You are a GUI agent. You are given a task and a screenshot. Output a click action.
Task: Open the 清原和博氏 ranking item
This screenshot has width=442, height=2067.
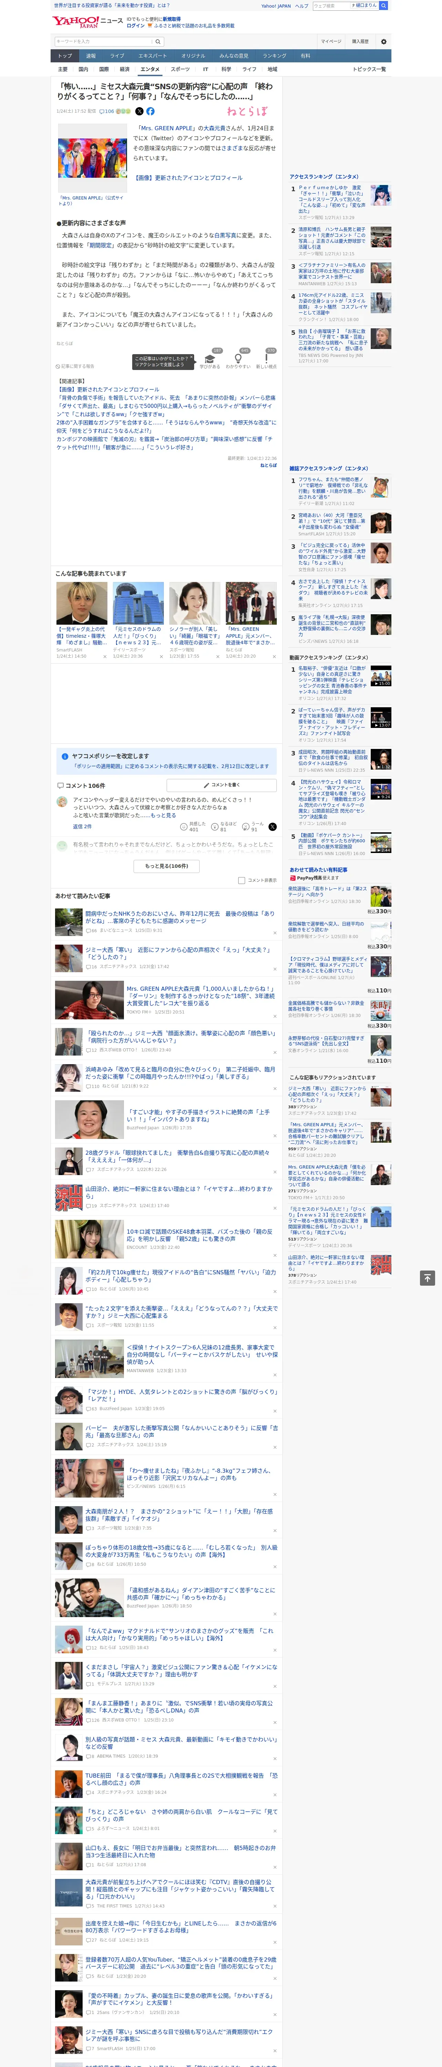tap(341, 241)
